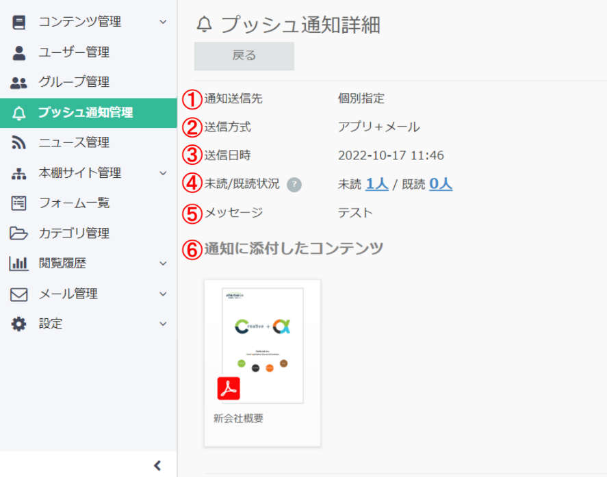This screenshot has height=477, width=607.
Task: Open フォーム一覧 from the sidebar
Action: tap(75, 203)
